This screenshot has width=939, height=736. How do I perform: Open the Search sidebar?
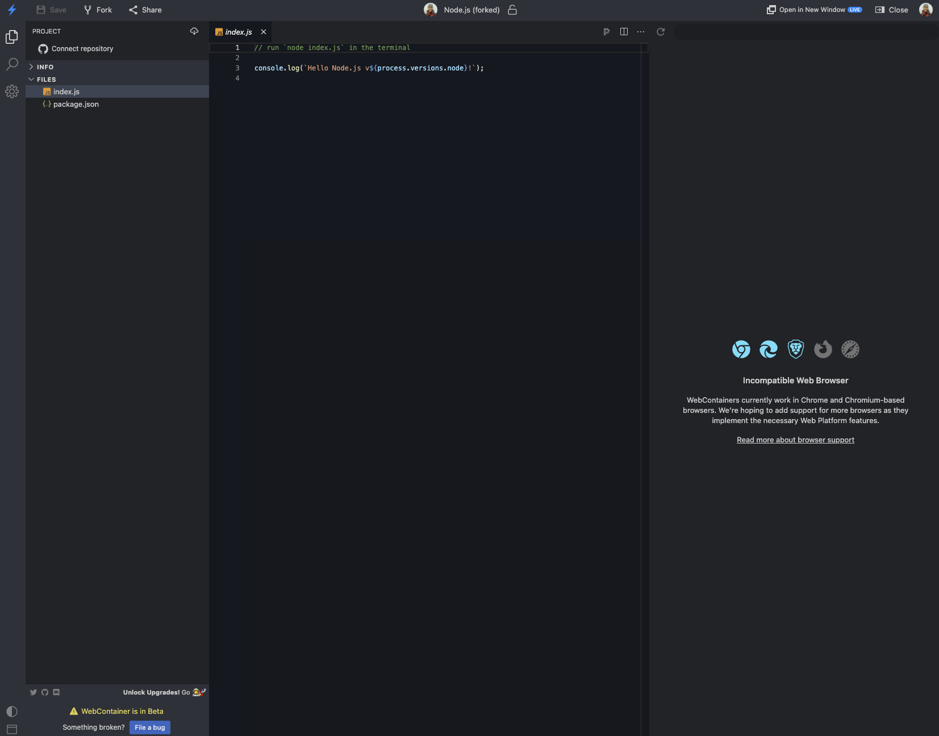tap(12, 64)
